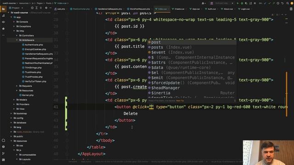Switch to the Login.vue tab

(x=244, y=9)
